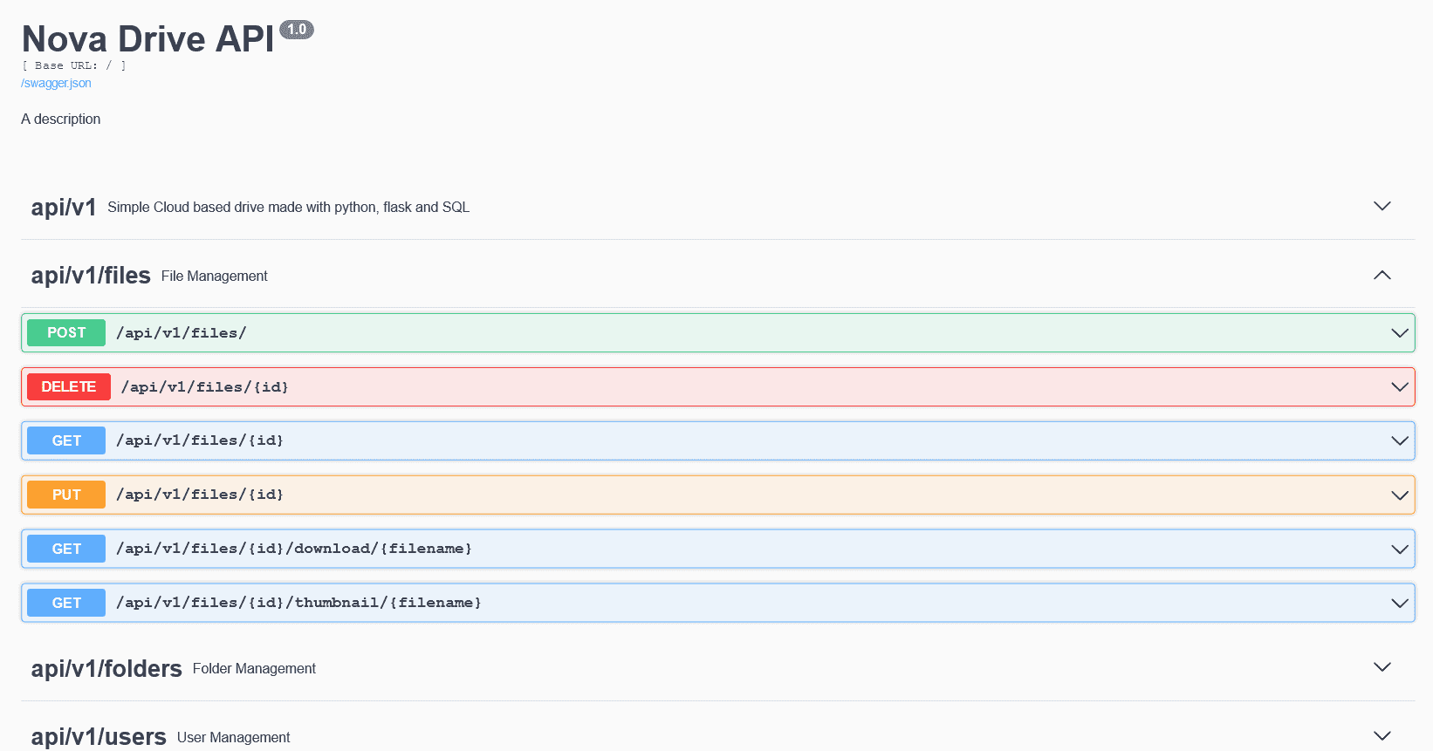Click GET badge for the download endpoint

(x=66, y=550)
